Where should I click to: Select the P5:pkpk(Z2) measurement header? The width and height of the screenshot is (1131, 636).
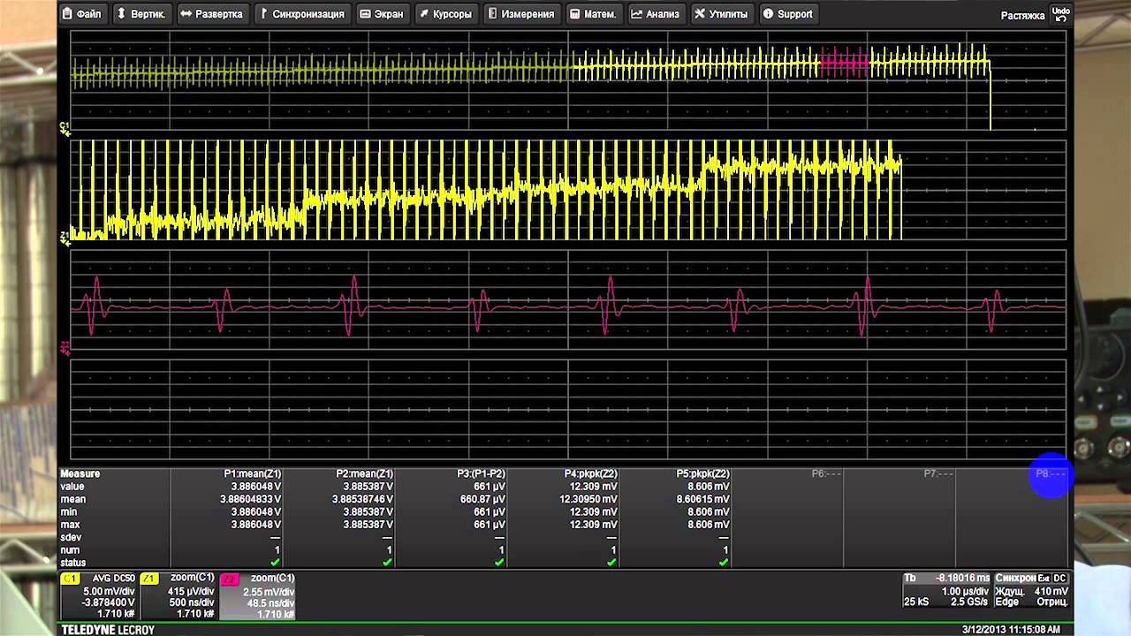pyautogui.click(x=702, y=474)
